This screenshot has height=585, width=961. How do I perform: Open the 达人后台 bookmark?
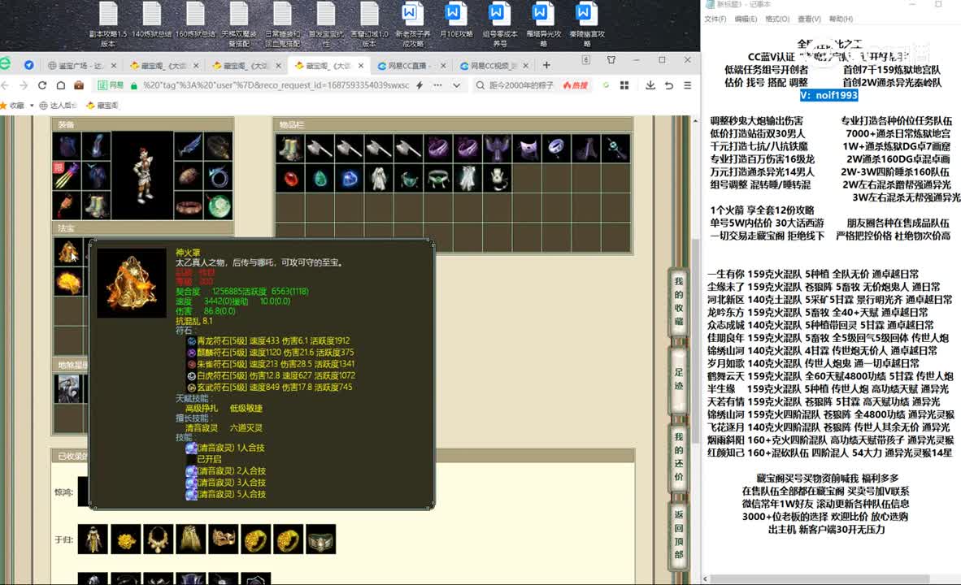(59, 106)
